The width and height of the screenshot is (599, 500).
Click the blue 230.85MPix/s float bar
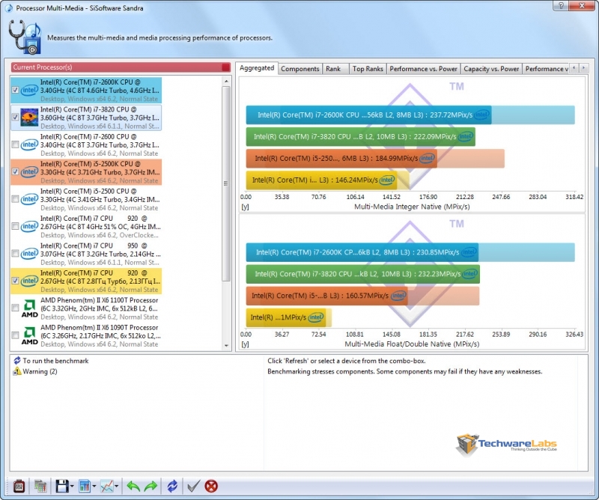(x=362, y=252)
